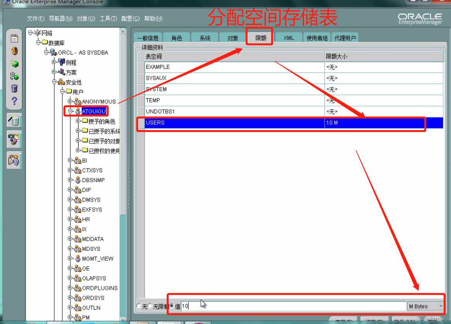Select the 无限制 unlimited radio button

click(x=150, y=306)
